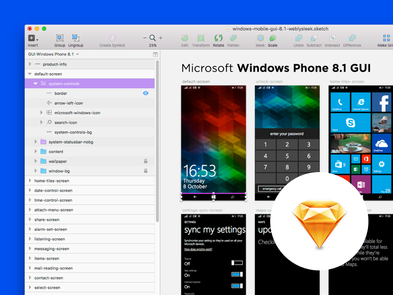Click the '16:53' clock text
The height and width of the screenshot is (295, 393).
pos(199,171)
